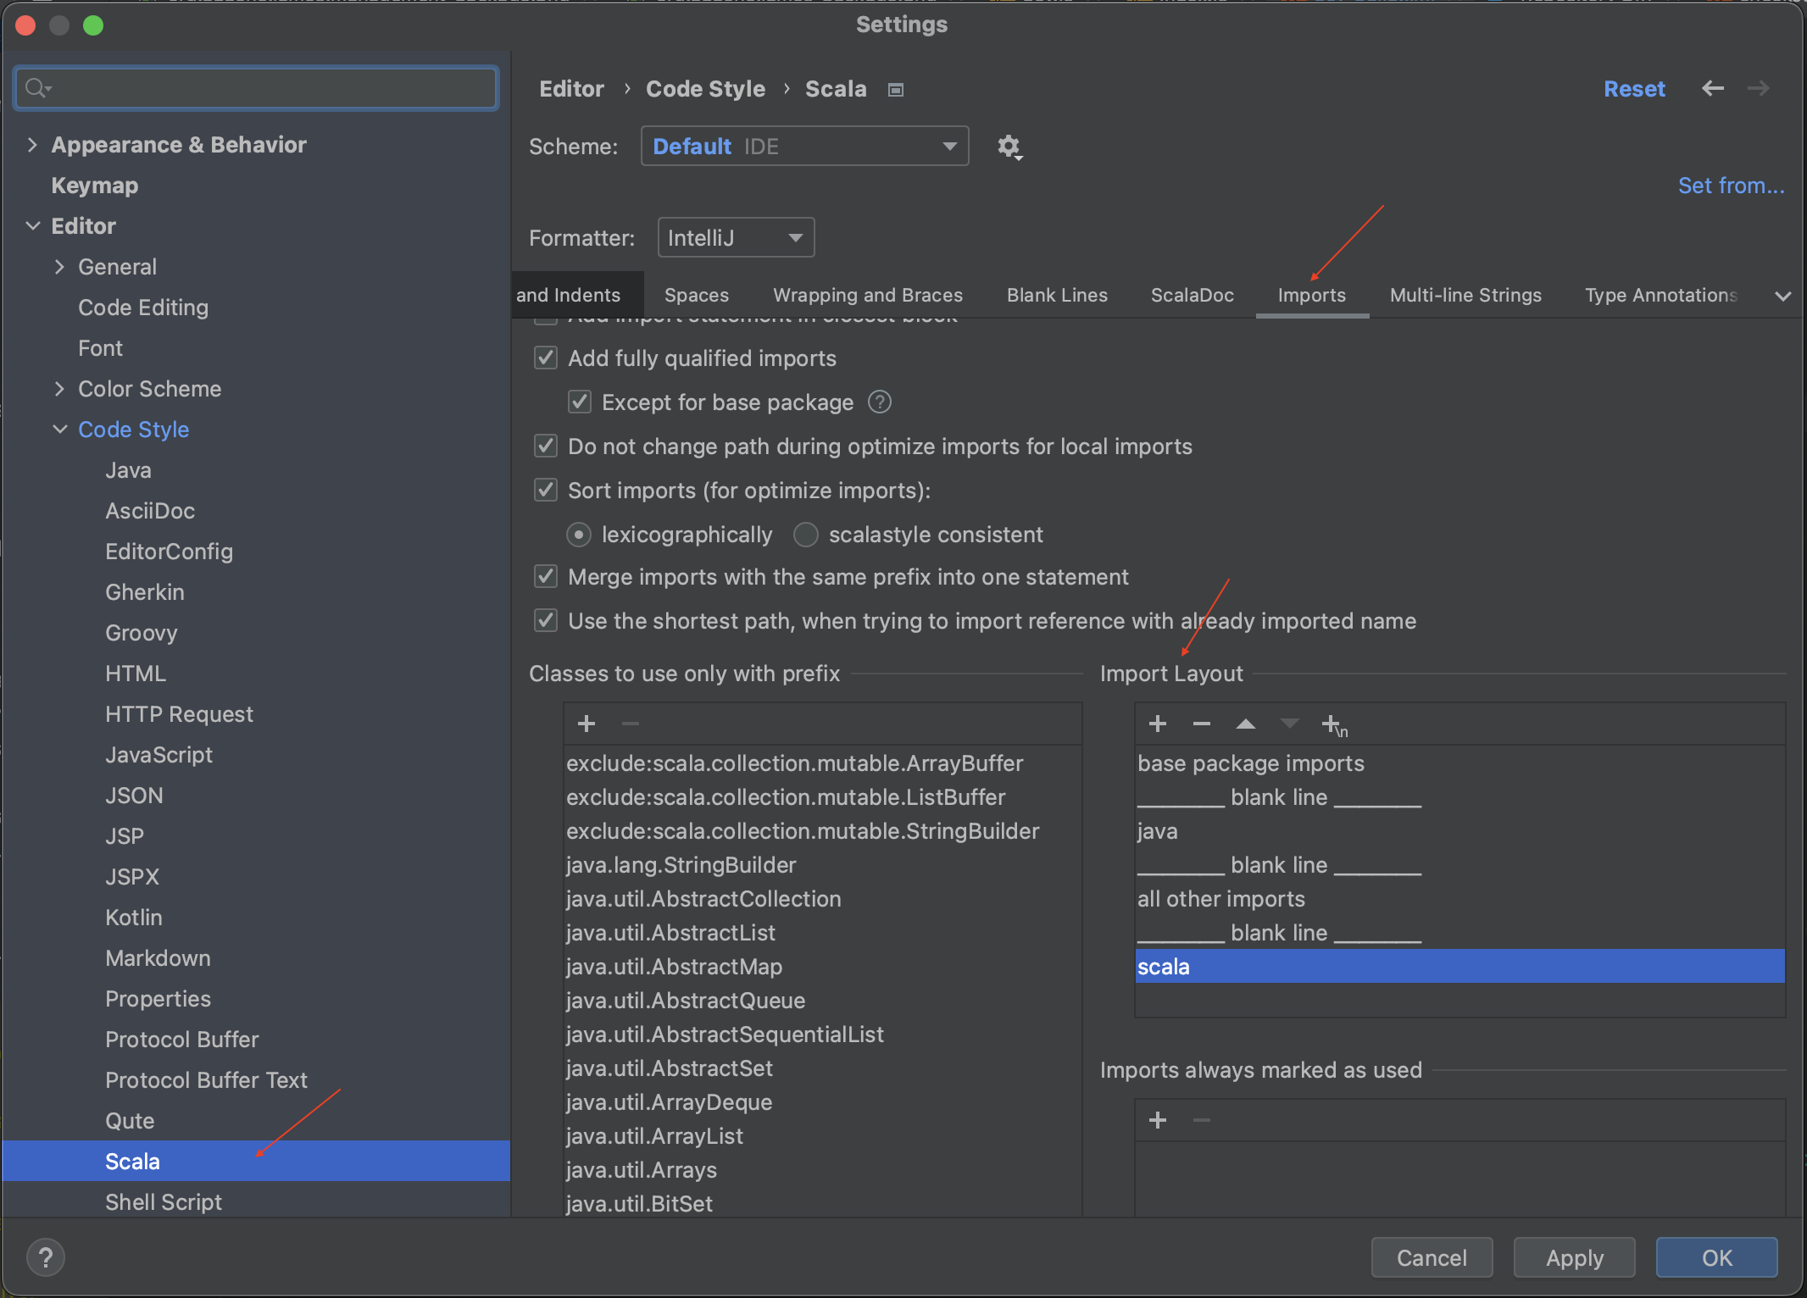Click the Set from... link
The width and height of the screenshot is (1807, 1298).
point(1731,186)
